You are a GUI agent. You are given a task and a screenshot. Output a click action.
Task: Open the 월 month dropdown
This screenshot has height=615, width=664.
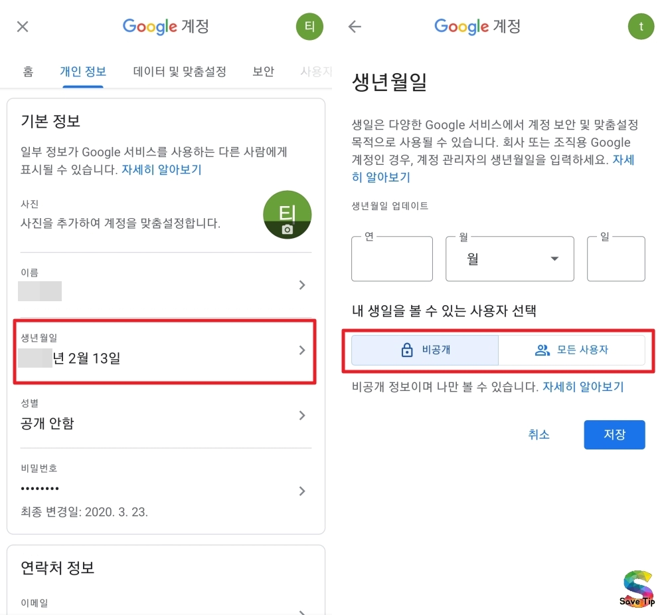pos(509,259)
